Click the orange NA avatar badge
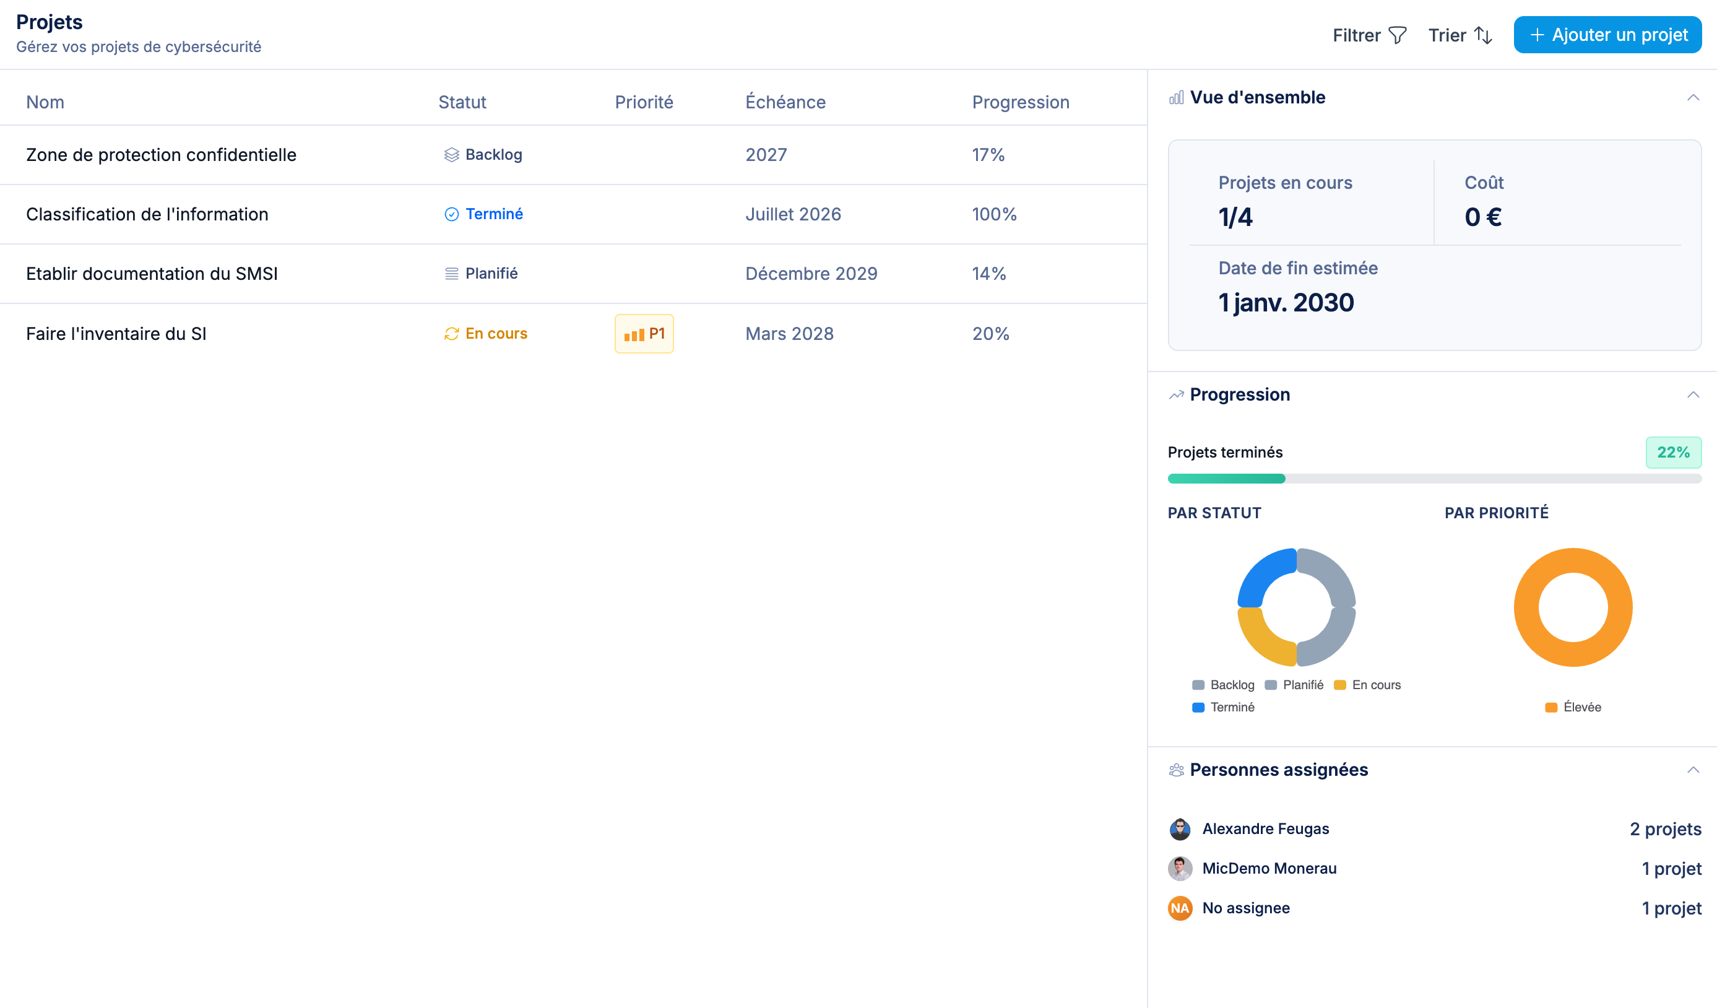The height and width of the screenshot is (1008, 1717). click(x=1179, y=908)
